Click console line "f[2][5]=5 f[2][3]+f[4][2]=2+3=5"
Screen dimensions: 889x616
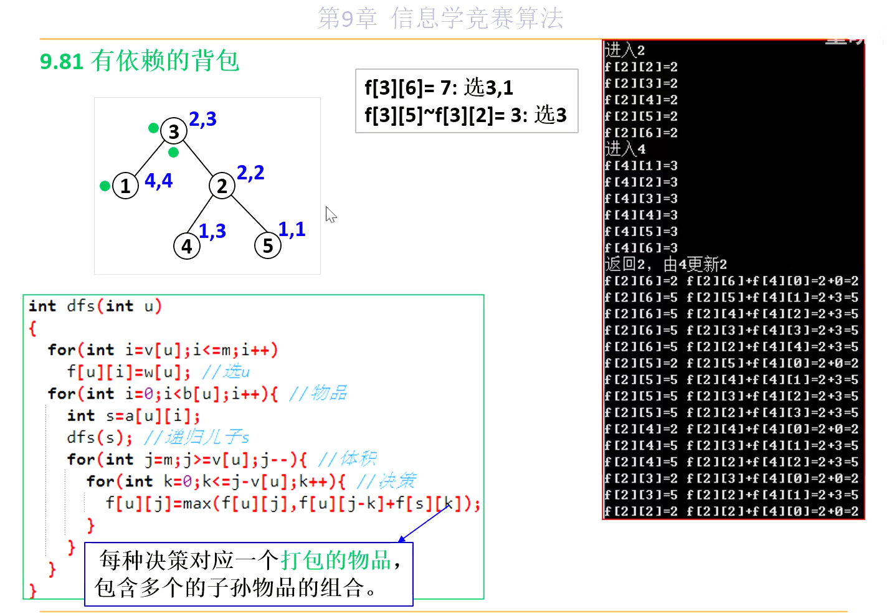click(x=731, y=396)
